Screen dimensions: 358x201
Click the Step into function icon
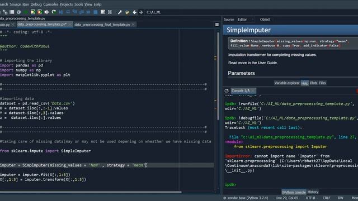74,12
